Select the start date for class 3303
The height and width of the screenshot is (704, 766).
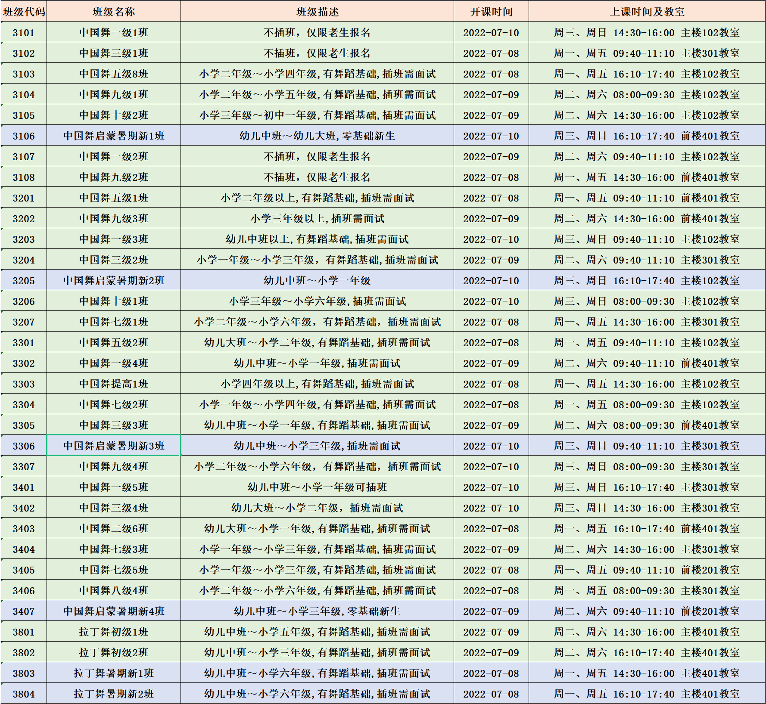[491, 384]
